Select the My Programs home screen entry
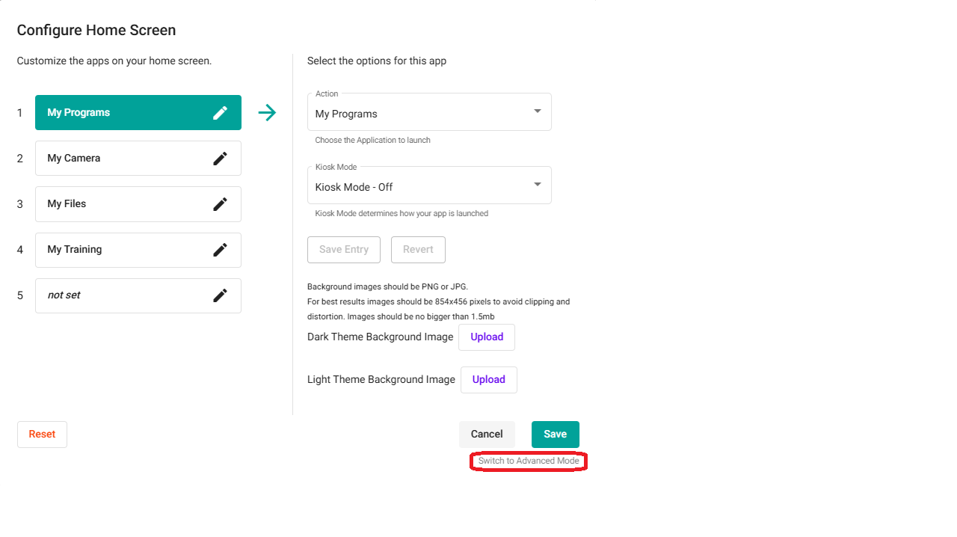 coord(120,113)
